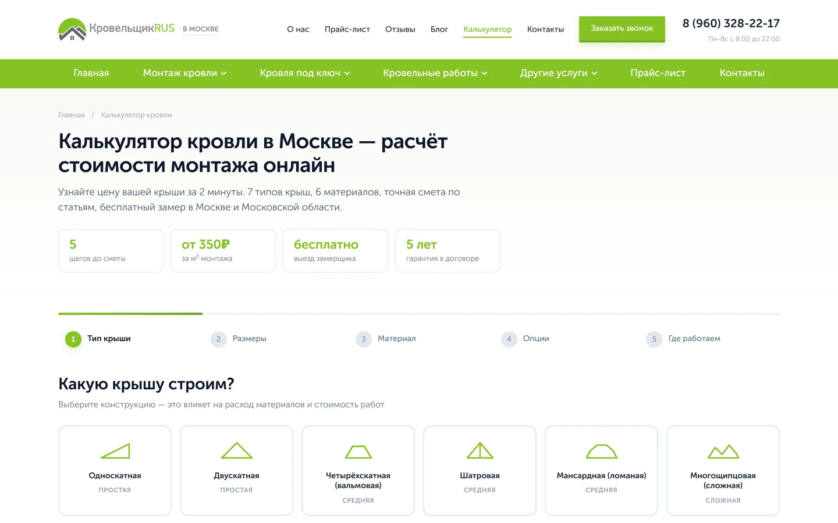This screenshot has height=523, width=838.
Task: Open Контакты in the green navigation bar
Action: coord(742,73)
